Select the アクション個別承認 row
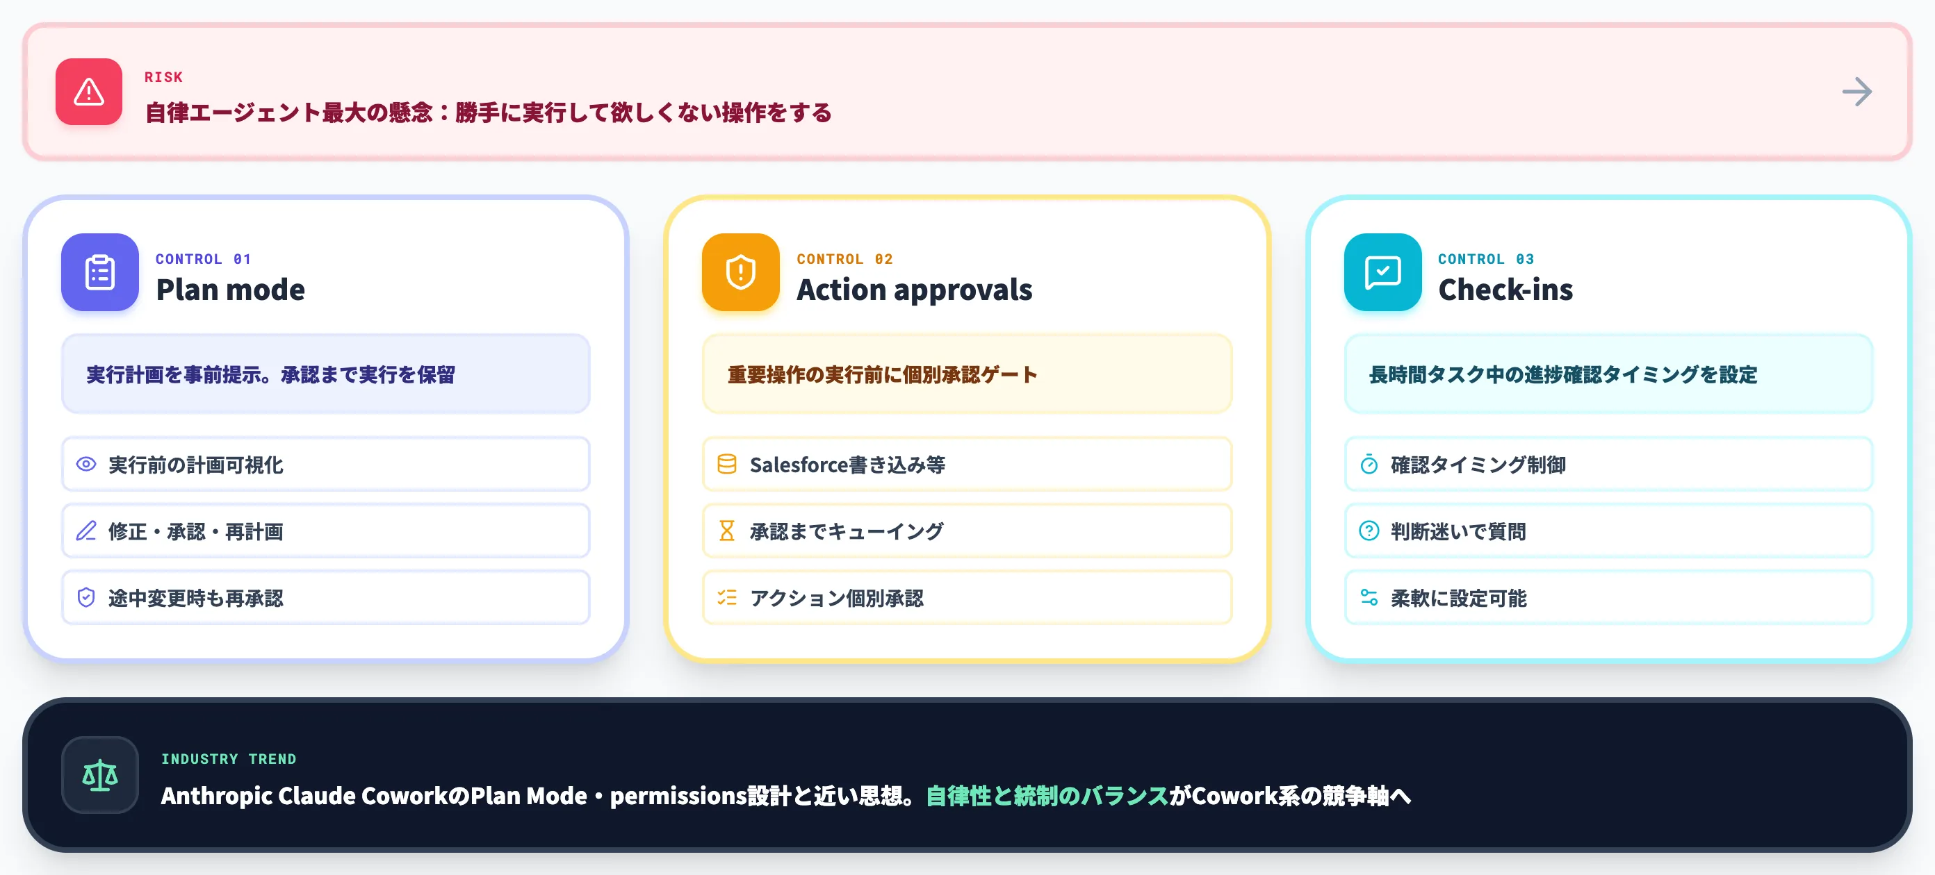Screen dimensions: 1935x875 (967, 598)
